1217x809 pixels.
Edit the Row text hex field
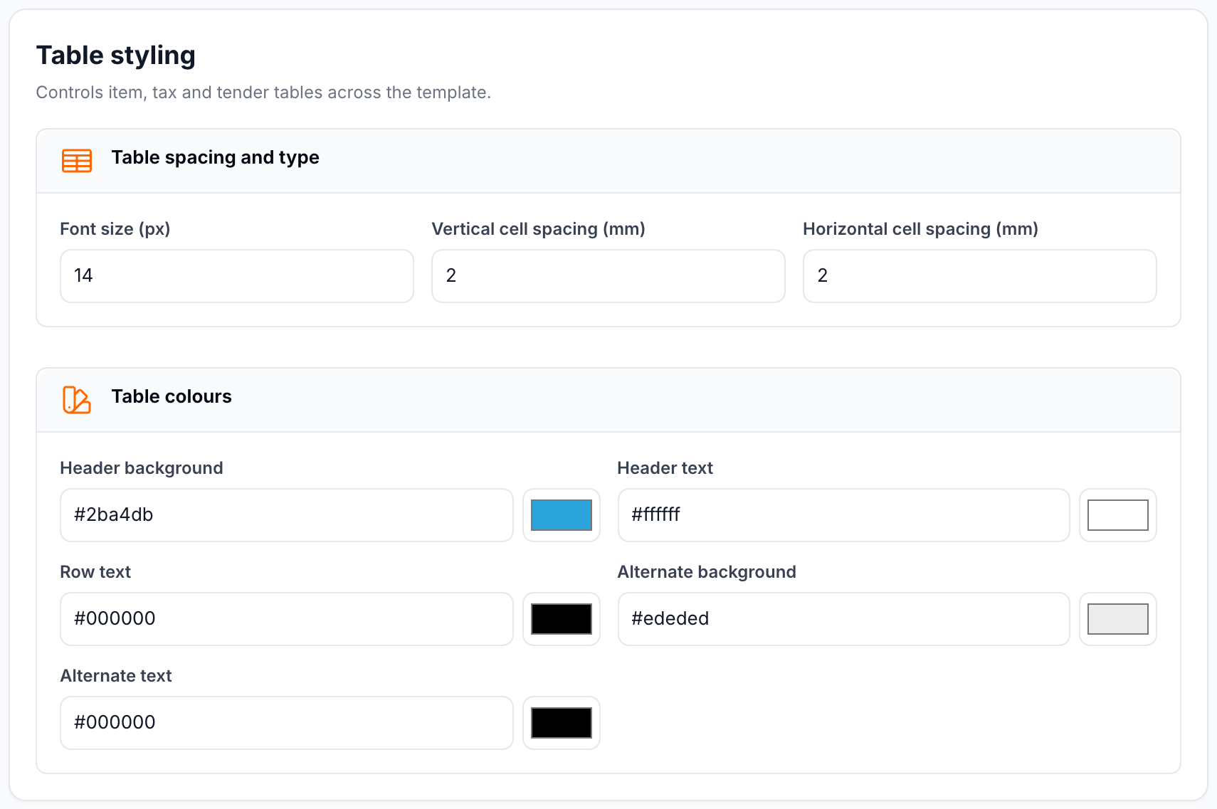(x=287, y=619)
